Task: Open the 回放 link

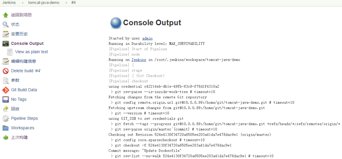Action: tap(15, 109)
